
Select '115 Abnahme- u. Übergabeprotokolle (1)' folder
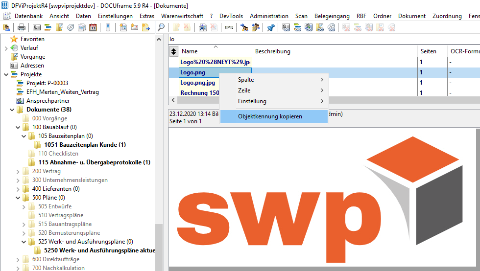(x=94, y=162)
